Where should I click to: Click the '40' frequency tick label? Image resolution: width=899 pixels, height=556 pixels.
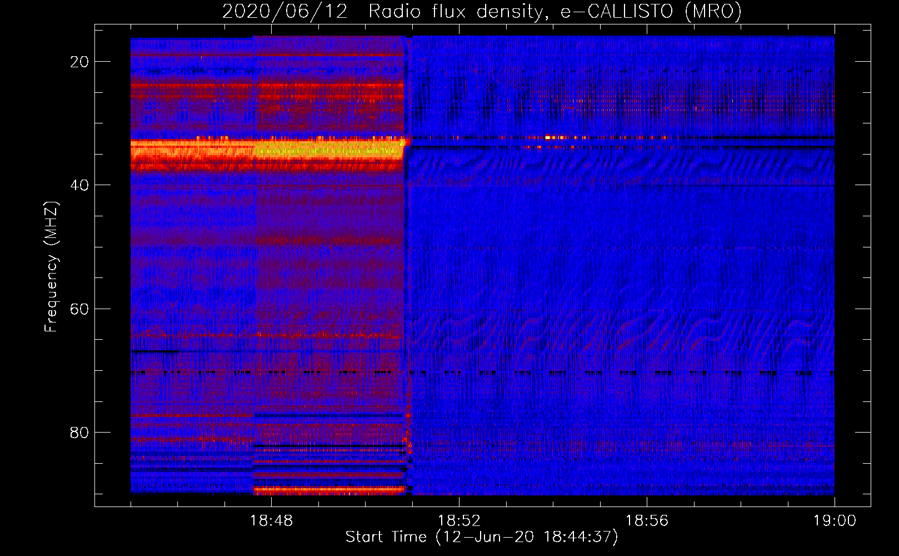click(79, 185)
